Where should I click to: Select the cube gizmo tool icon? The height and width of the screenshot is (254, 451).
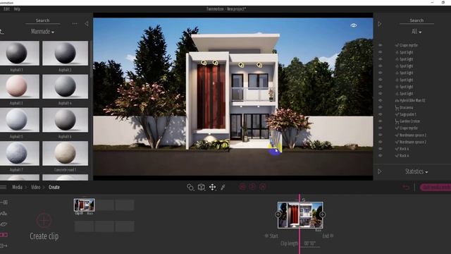point(202,187)
